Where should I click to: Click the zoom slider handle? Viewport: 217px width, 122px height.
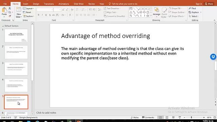[191, 117]
